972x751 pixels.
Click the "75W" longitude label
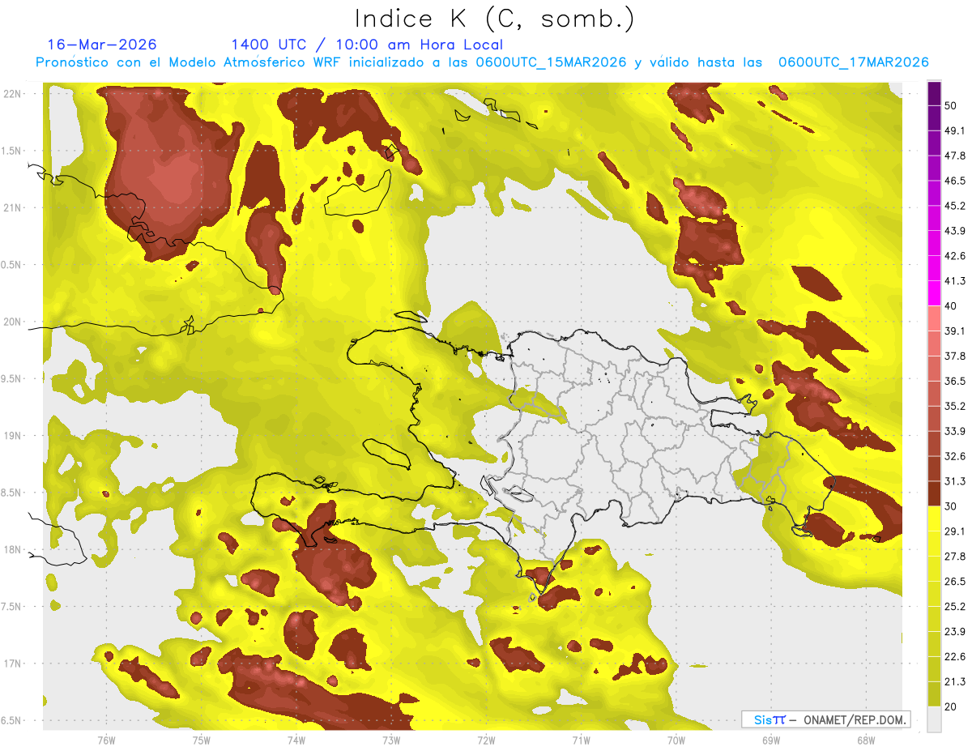[x=202, y=740]
